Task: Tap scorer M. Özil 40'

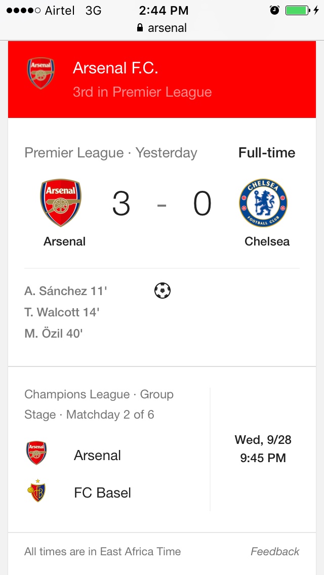Action: coord(54,334)
